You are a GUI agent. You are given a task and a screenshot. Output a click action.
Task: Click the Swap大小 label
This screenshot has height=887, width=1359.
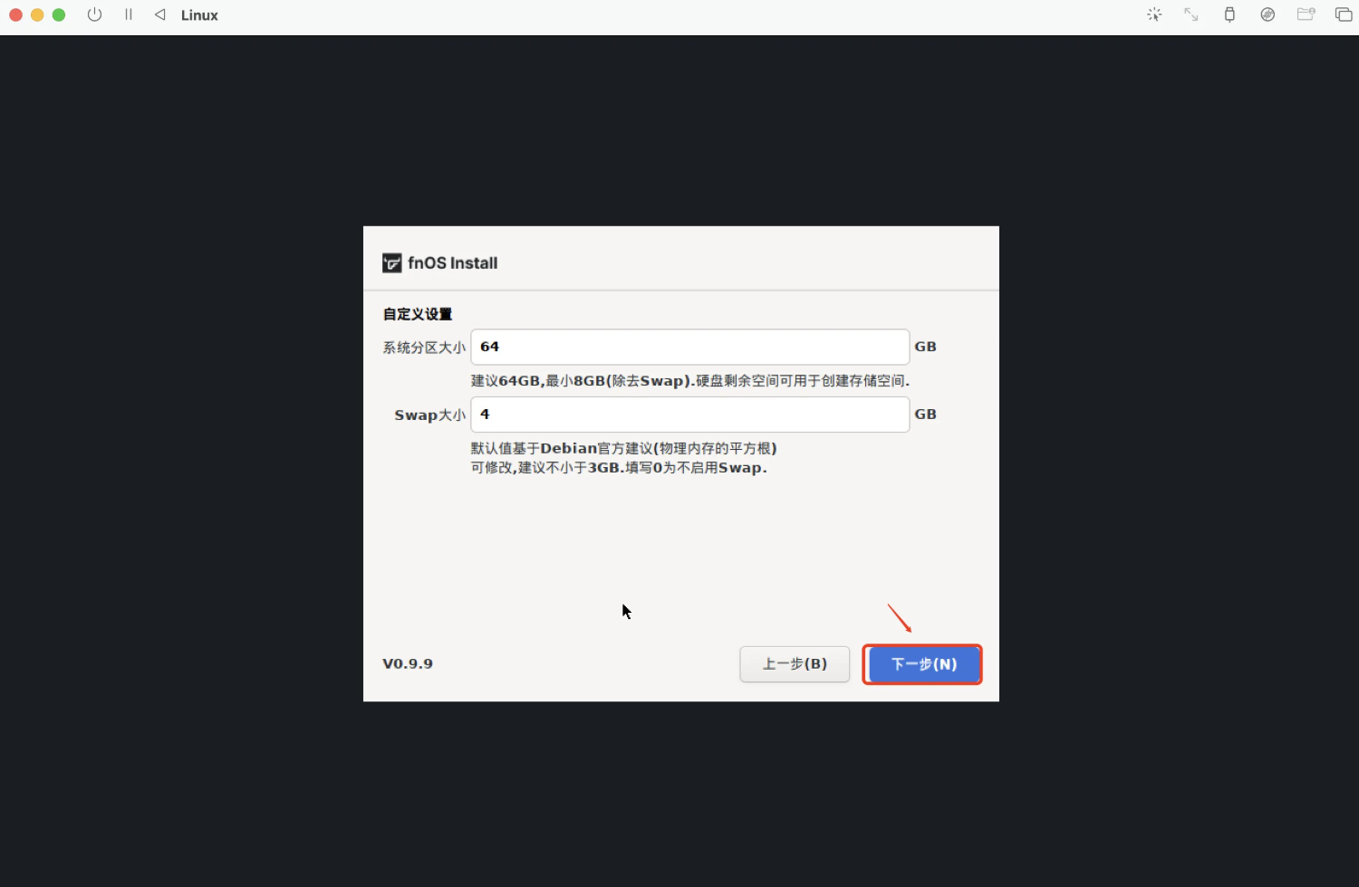pos(430,415)
